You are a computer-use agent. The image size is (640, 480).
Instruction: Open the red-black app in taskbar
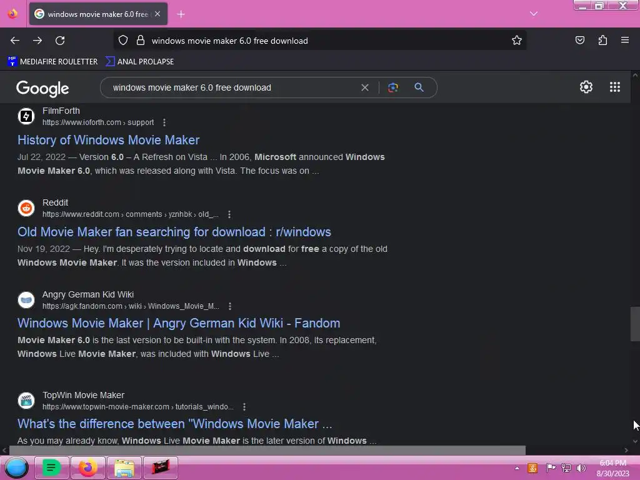pos(161,467)
